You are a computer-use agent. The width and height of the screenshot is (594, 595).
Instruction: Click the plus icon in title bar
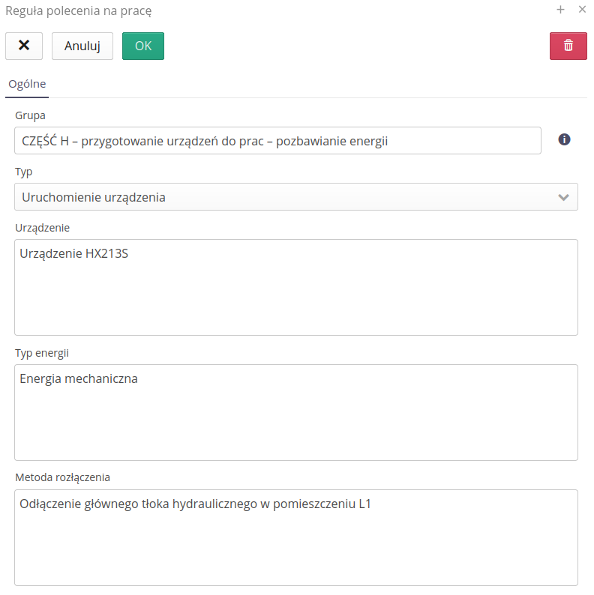click(x=560, y=10)
